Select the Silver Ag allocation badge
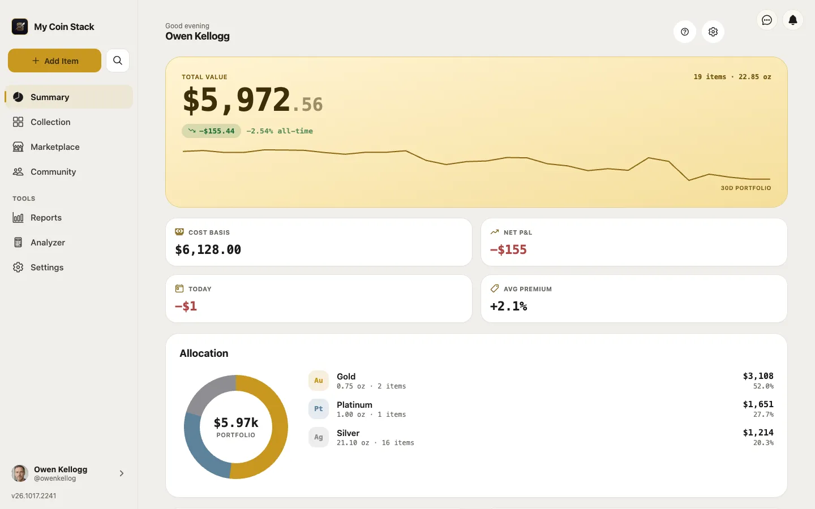 pyautogui.click(x=319, y=437)
